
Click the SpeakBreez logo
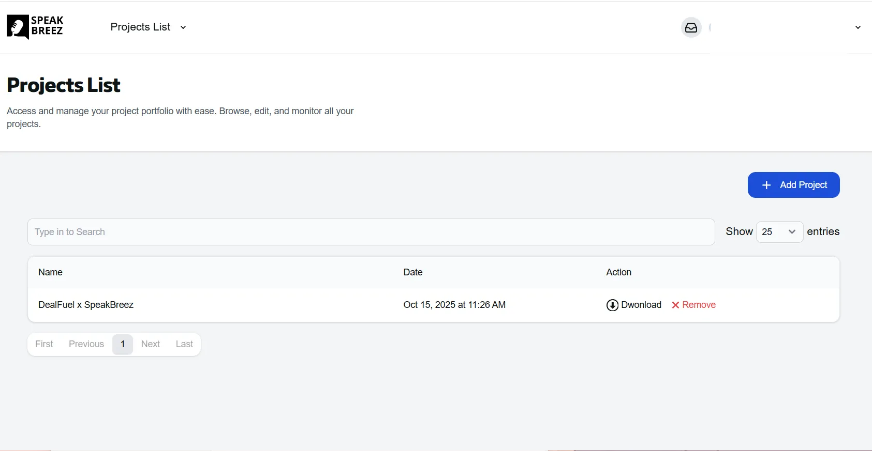pos(35,27)
